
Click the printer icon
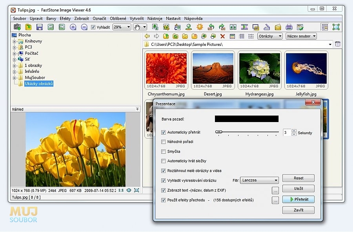point(289,27)
